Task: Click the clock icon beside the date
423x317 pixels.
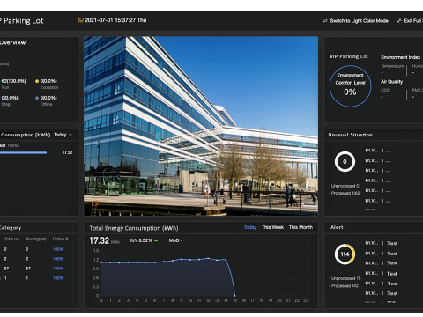Action: click(80, 20)
